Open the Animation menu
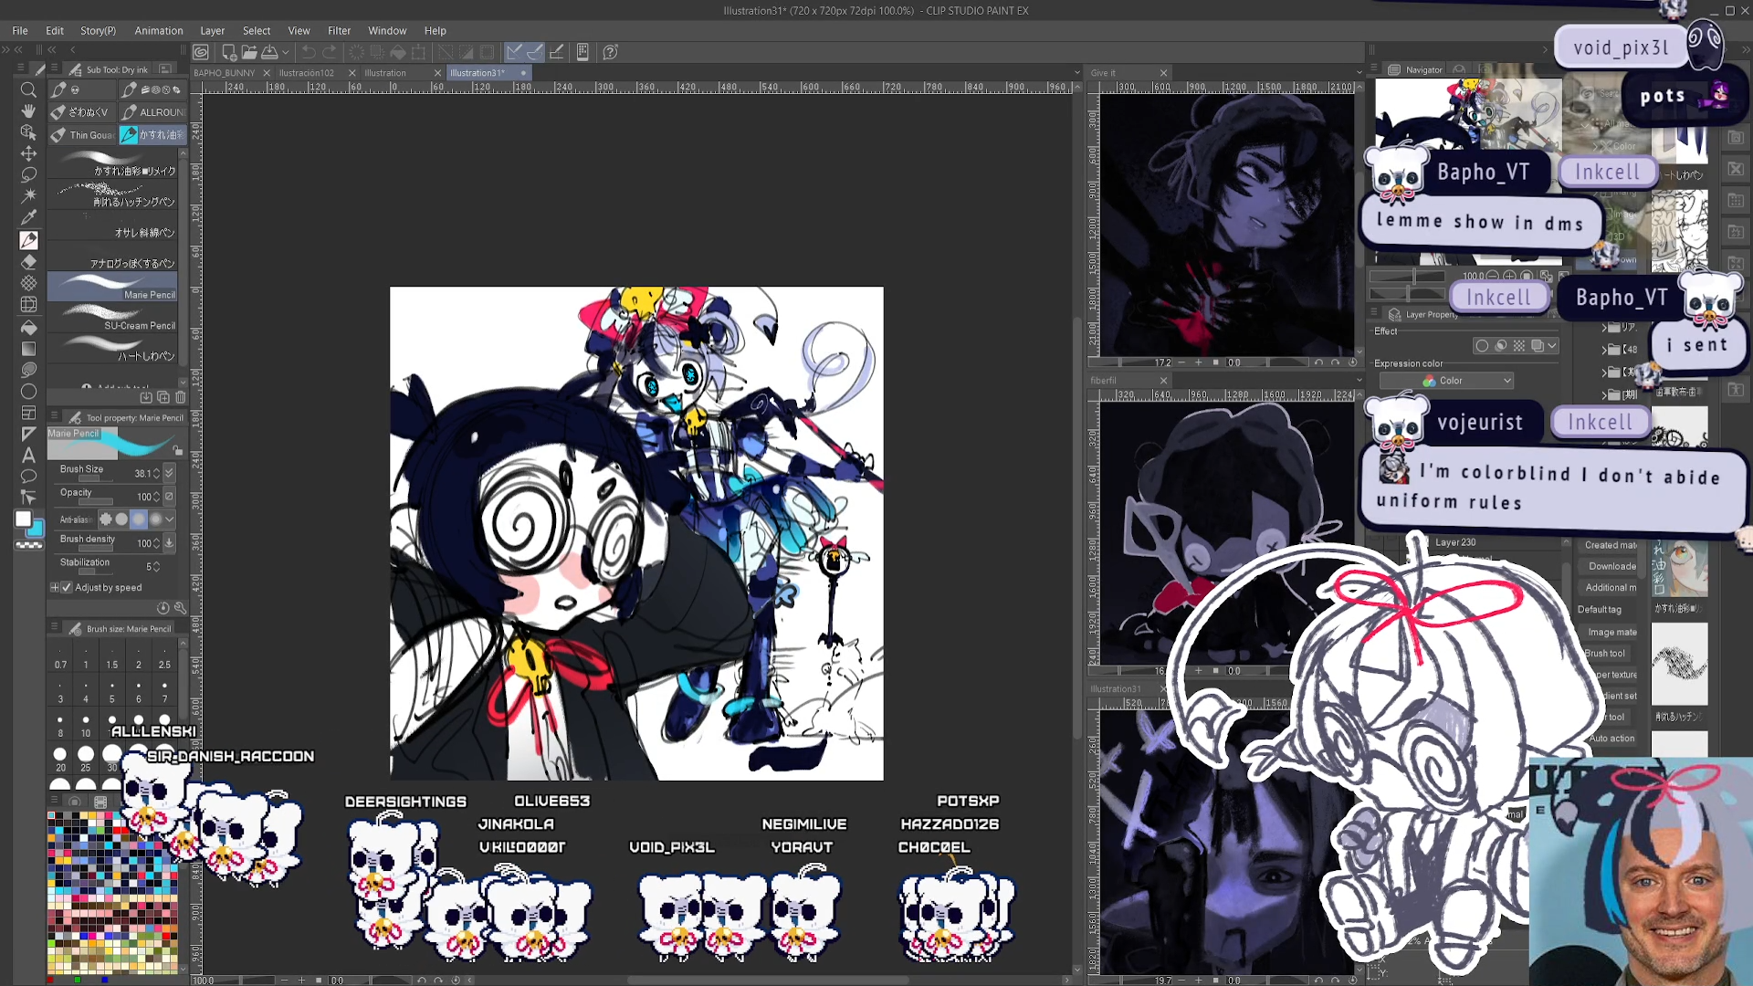 (159, 30)
